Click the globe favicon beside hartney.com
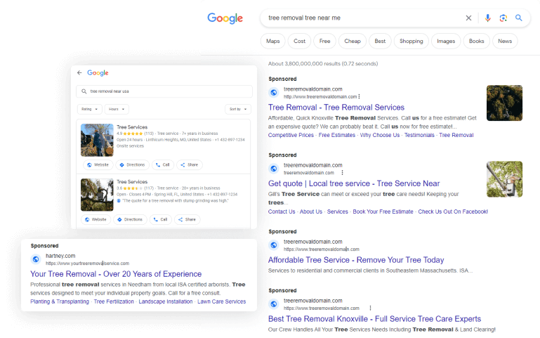This screenshot has width=540, height=338. 36,259
